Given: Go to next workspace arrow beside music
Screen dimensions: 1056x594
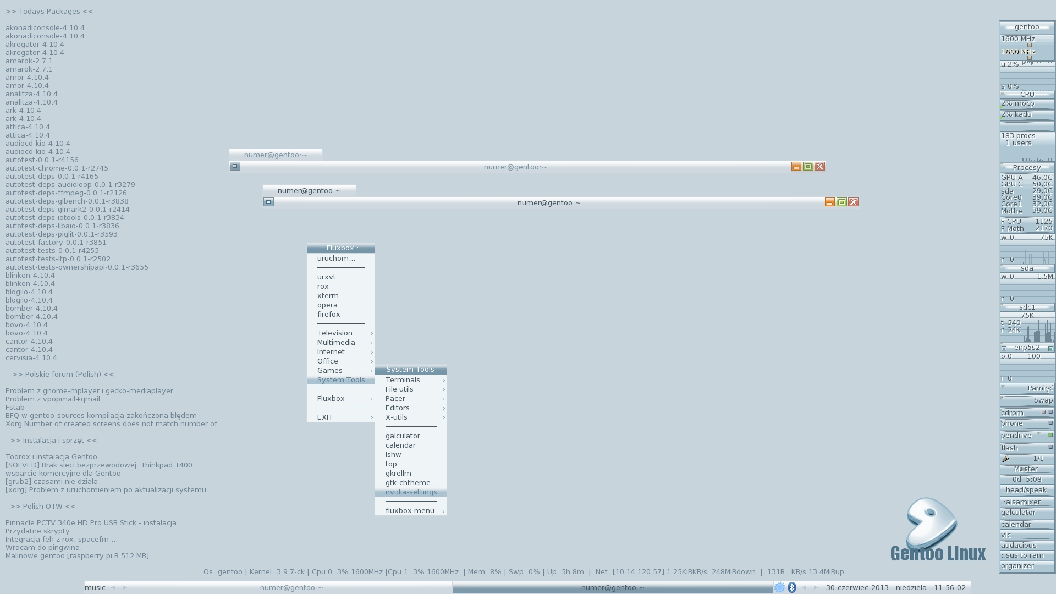Looking at the screenshot, I should point(125,587).
